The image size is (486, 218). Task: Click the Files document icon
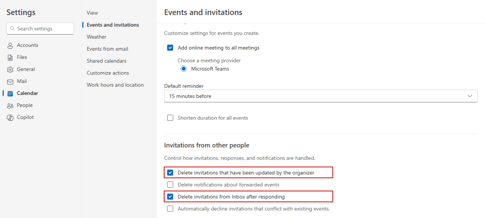point(10,57)
